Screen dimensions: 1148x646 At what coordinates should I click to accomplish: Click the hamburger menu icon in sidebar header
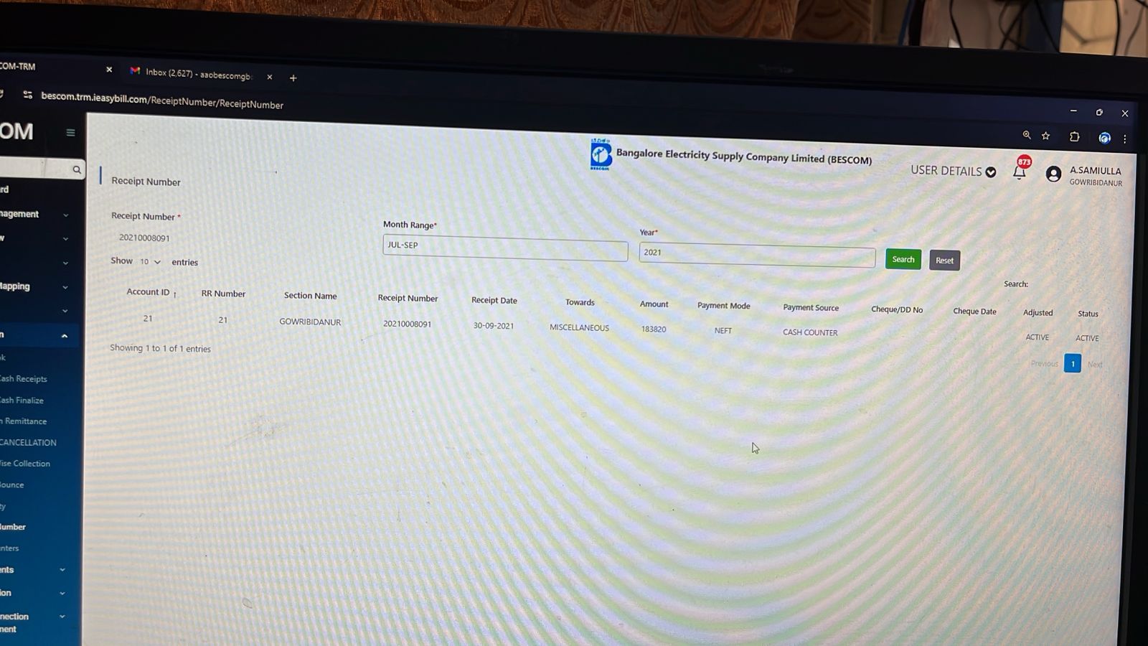click(70, 132)
